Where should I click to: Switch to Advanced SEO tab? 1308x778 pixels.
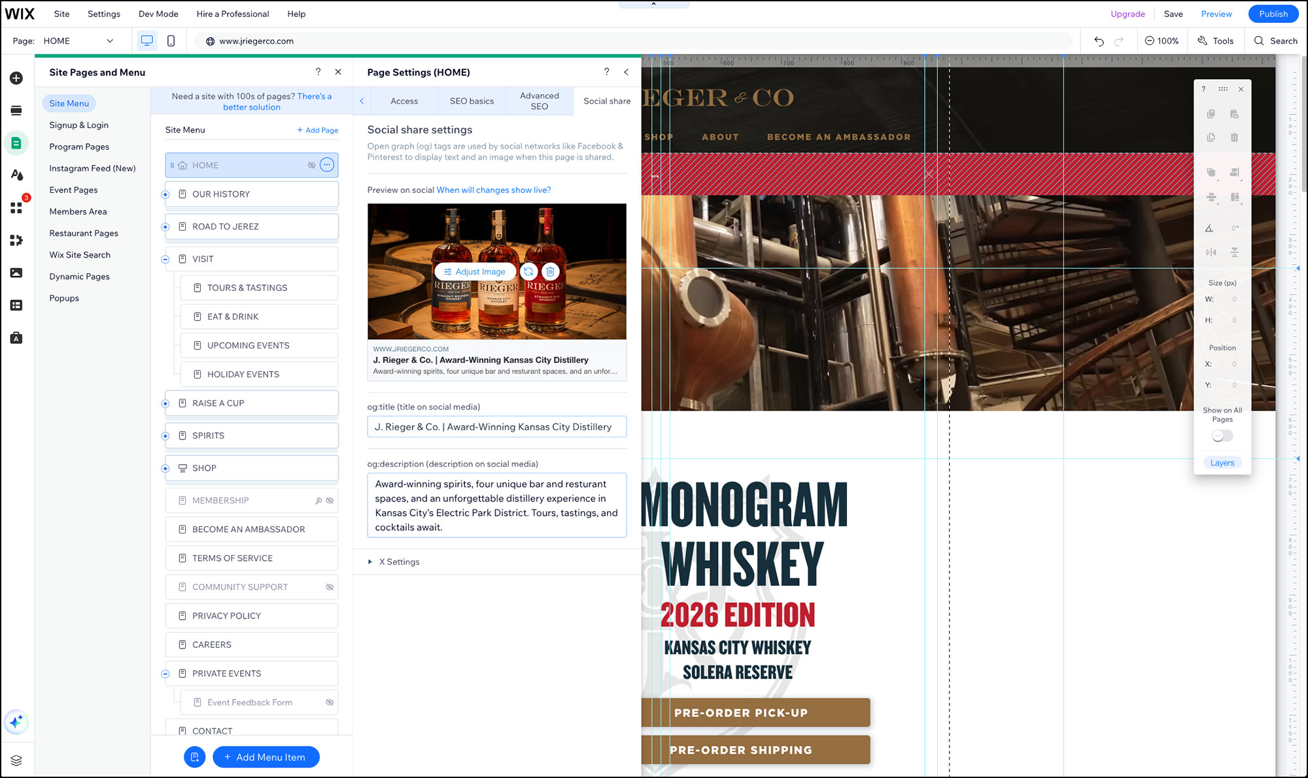pyautogui.click(x=540, y=101)
